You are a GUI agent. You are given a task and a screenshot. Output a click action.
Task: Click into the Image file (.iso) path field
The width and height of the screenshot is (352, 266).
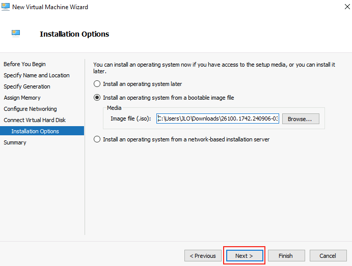click(x=218, y=119)
